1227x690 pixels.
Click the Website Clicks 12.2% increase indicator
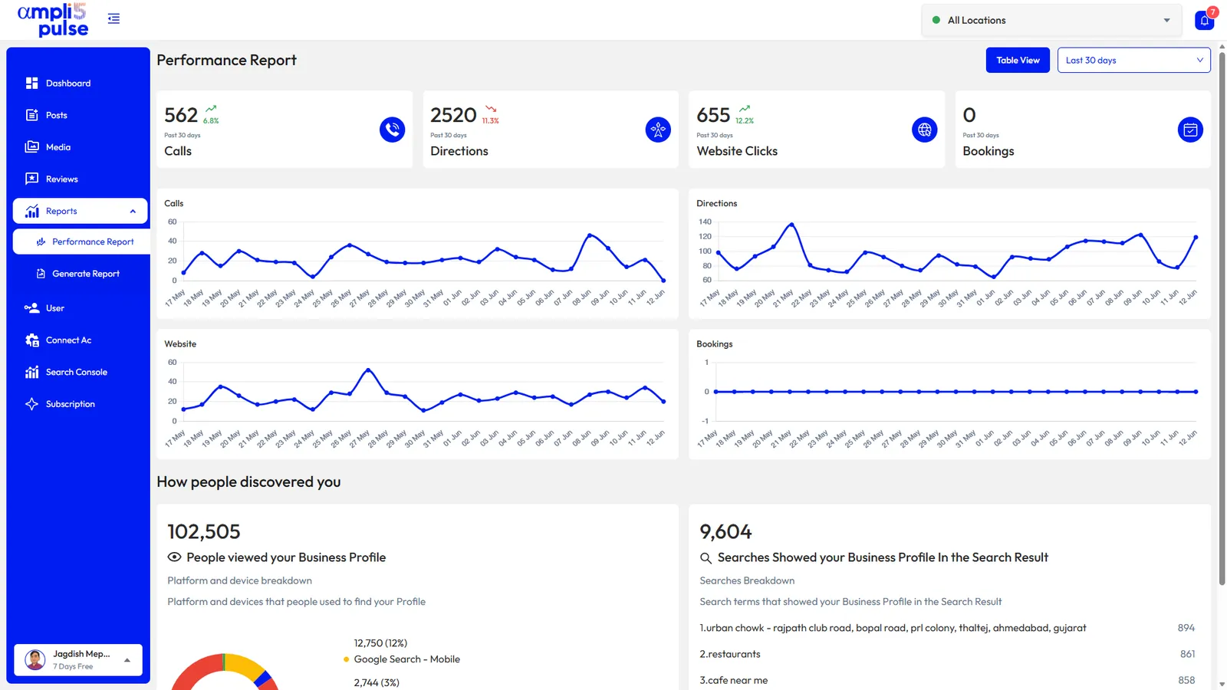click(745, 115)
